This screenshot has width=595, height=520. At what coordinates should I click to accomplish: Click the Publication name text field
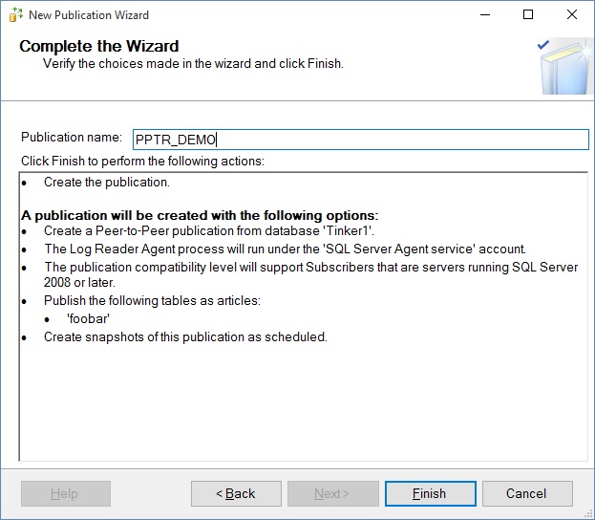[361, 140]
